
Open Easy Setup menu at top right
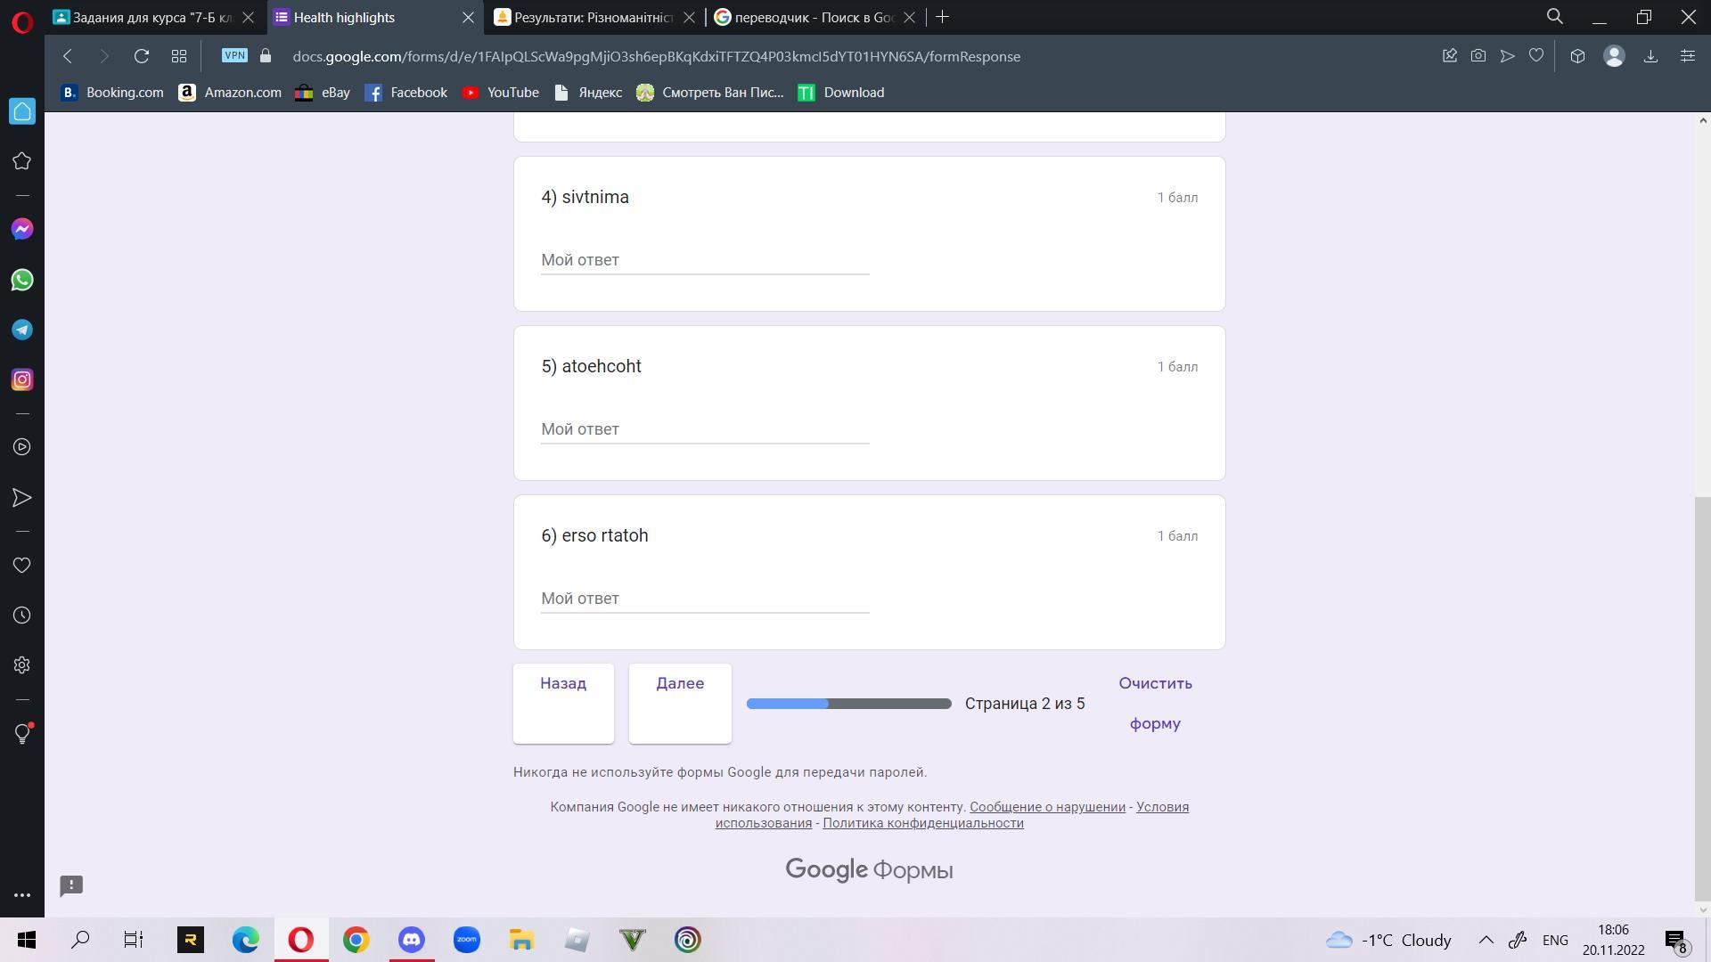coord(1687,56)
